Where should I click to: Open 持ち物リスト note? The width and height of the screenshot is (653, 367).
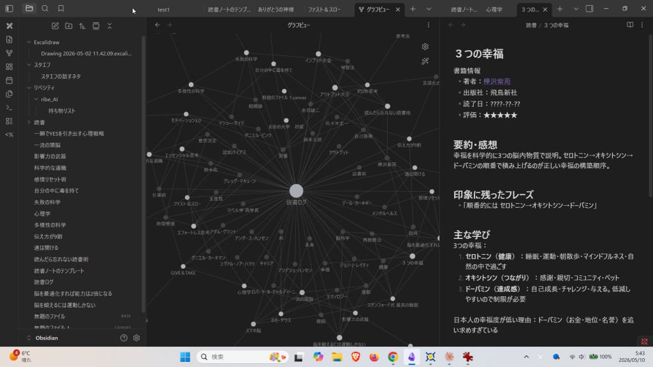click(62, 111)
